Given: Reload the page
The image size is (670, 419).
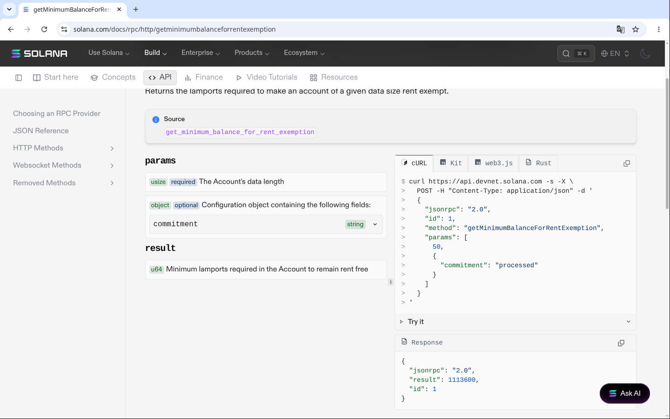Looking at the screenshot, I should (x=44, y=29).
